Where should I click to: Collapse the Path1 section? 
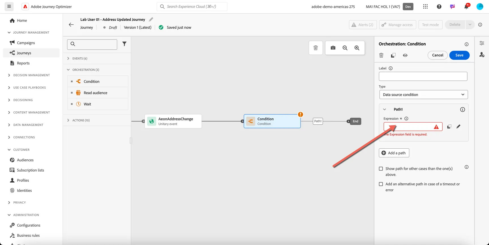pos(385,109)
